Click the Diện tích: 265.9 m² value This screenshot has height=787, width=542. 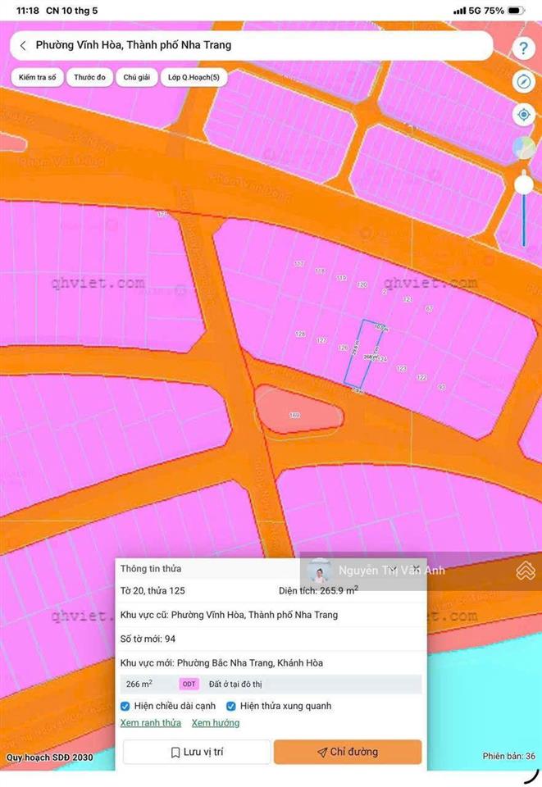pos(319,590)
